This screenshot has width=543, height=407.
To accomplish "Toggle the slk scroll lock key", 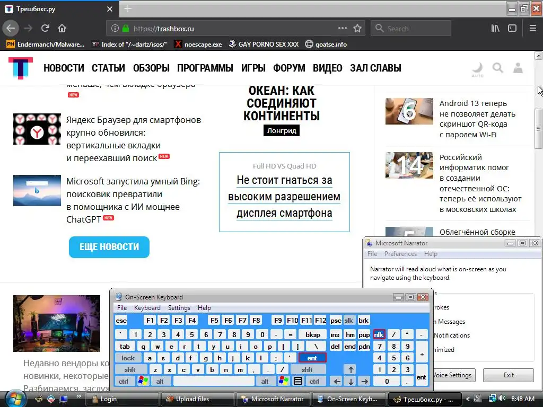I will 349,320.
